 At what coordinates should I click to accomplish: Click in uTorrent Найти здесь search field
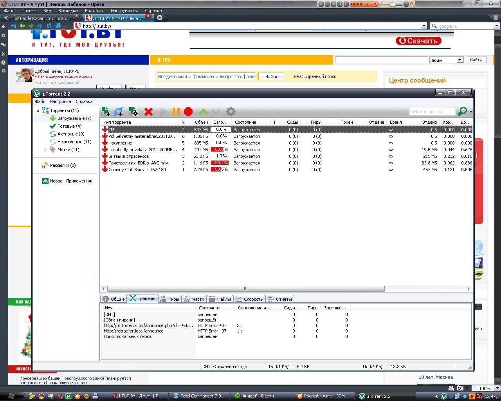pos(432,112)
